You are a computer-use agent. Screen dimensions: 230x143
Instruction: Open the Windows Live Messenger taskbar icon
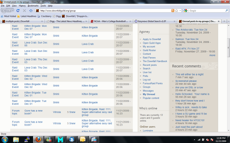[x=49, y=139]
